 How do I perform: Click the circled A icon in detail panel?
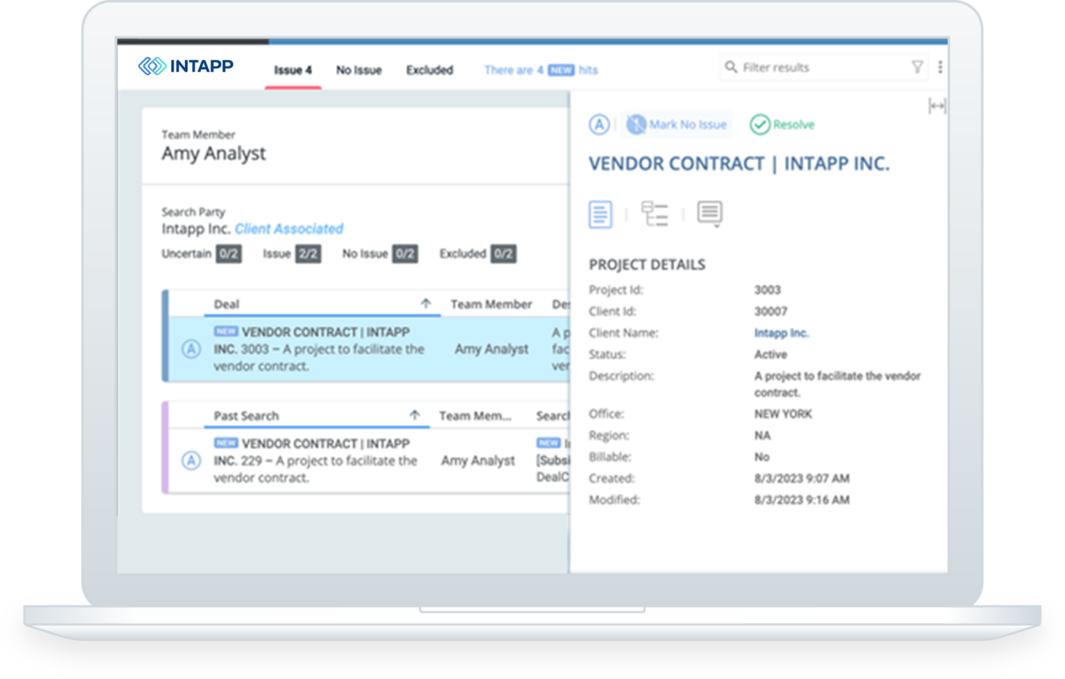coord(598,125)
